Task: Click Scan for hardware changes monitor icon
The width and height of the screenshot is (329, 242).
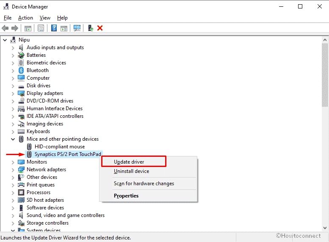Action: click(77, 28)
